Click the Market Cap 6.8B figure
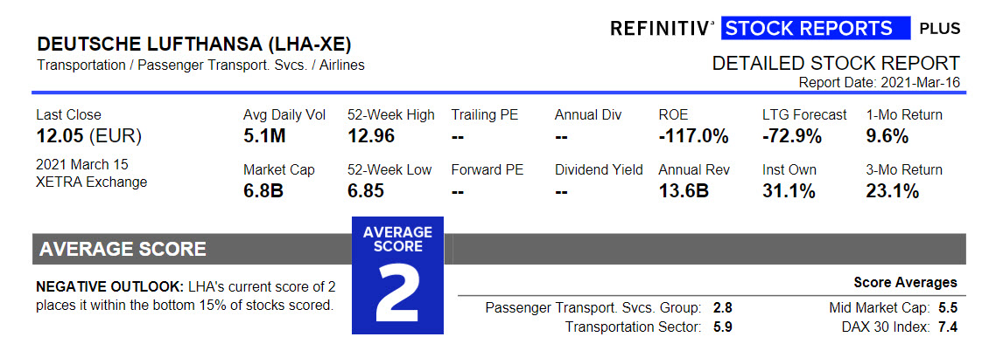 point(263,190)
